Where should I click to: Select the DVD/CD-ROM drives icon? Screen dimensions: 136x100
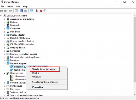(x=8, y=38)
